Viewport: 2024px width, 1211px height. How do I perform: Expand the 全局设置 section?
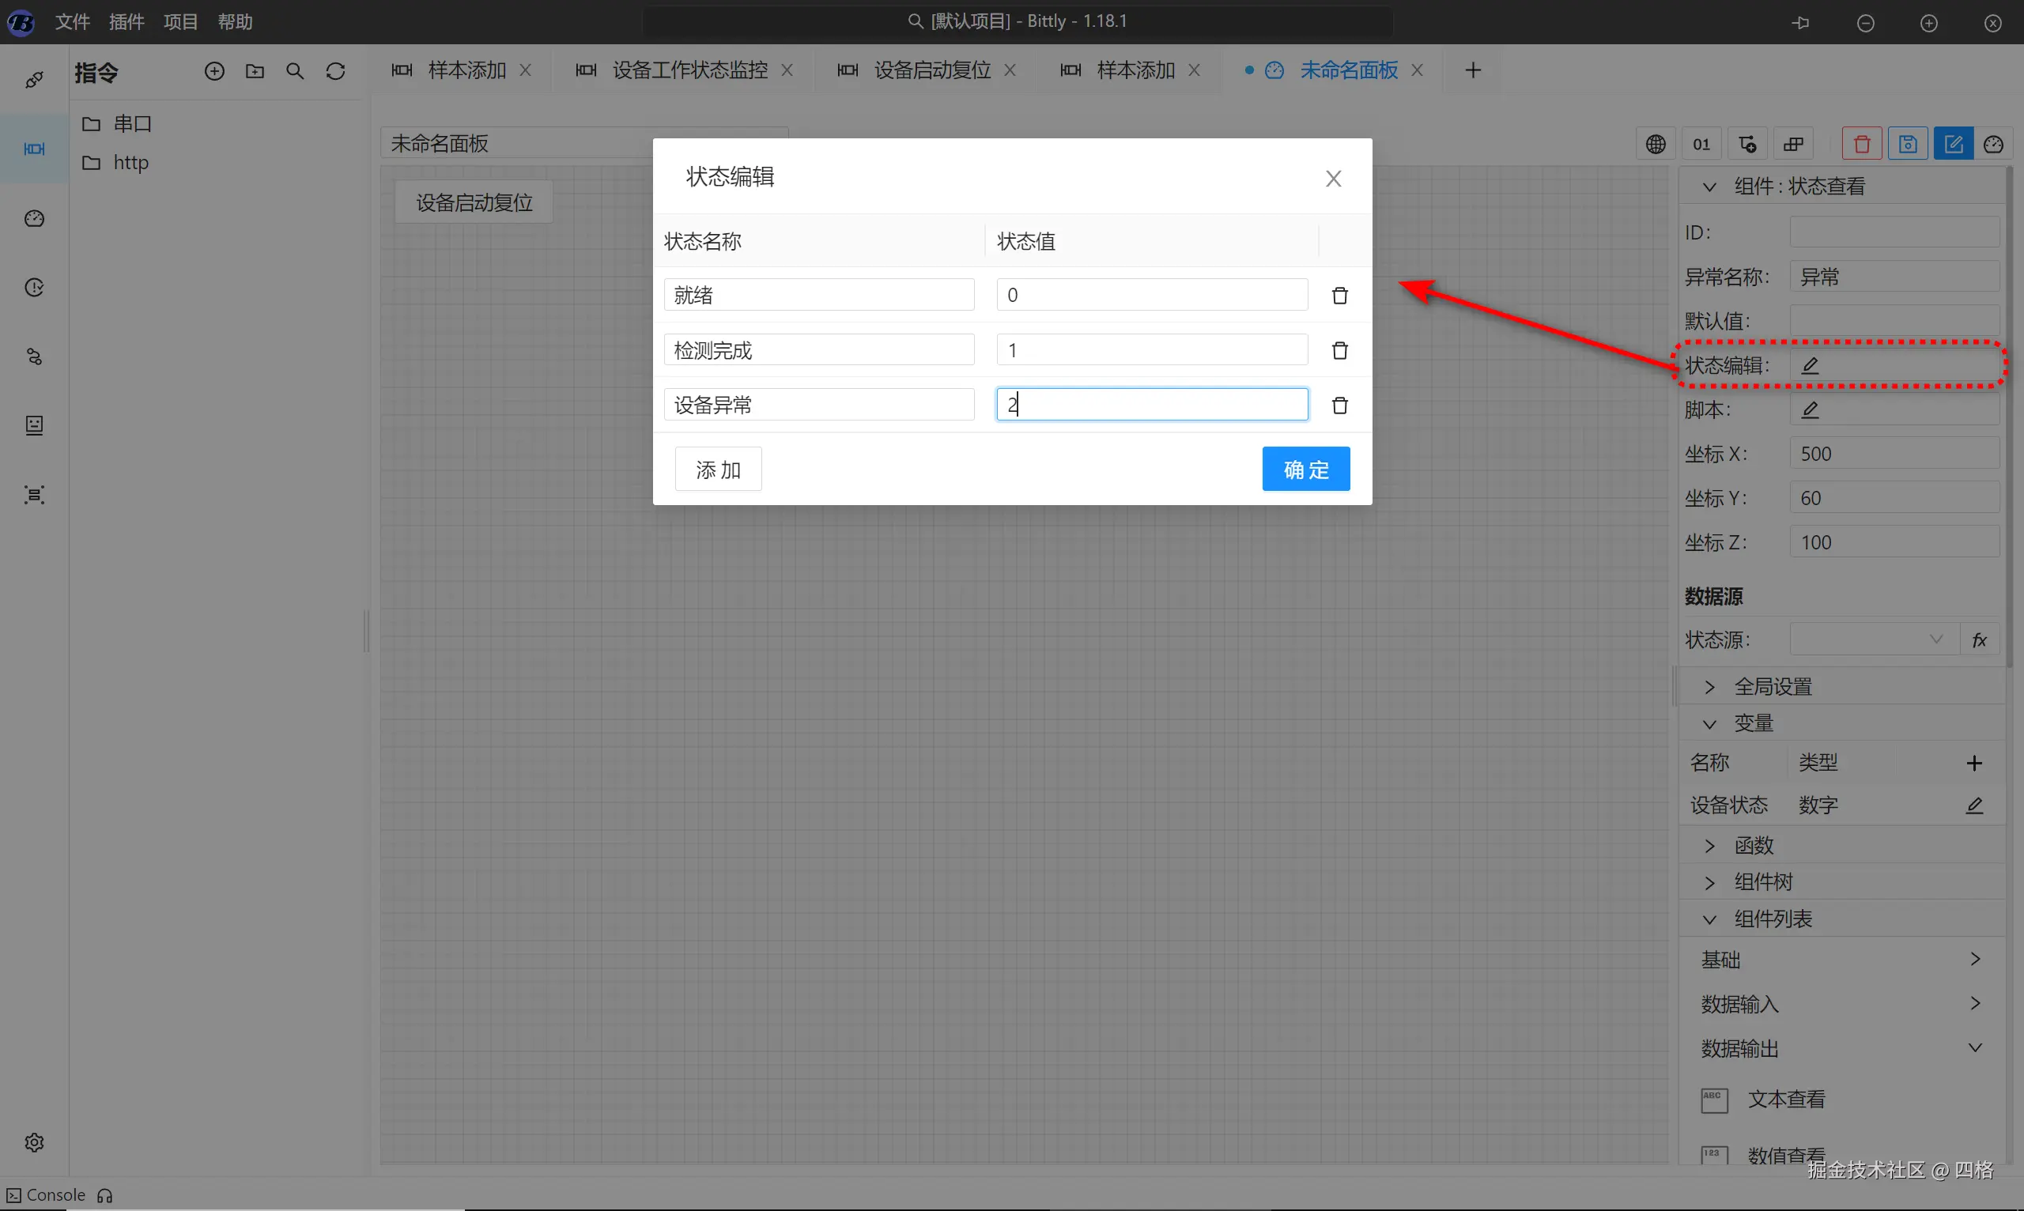click(x=1772, y=687)
